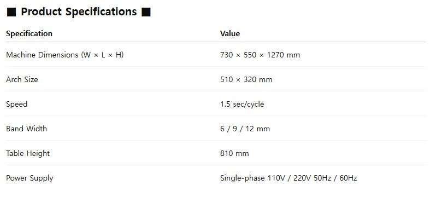Click the right black square after heading
436x197 pixels.
point(146,12)
